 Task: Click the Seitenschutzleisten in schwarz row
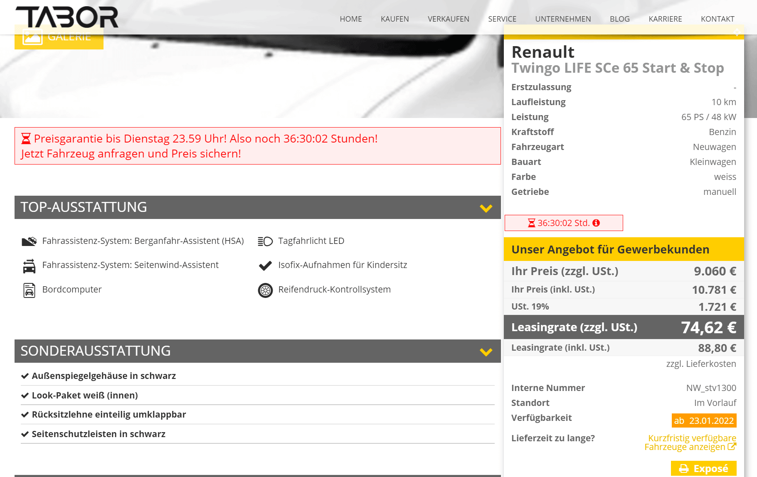tap(258, 434)
